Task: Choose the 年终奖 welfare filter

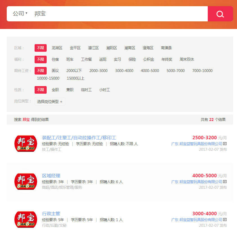Action: pos(167,59)
